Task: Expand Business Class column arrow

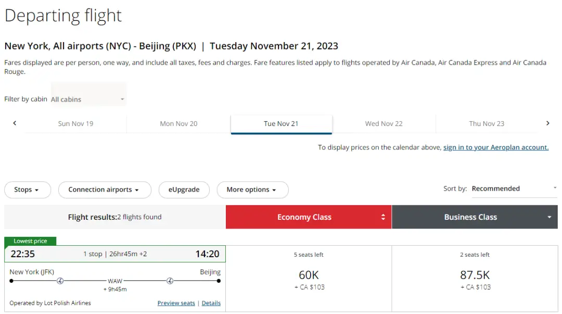Action: click(549, 217)
